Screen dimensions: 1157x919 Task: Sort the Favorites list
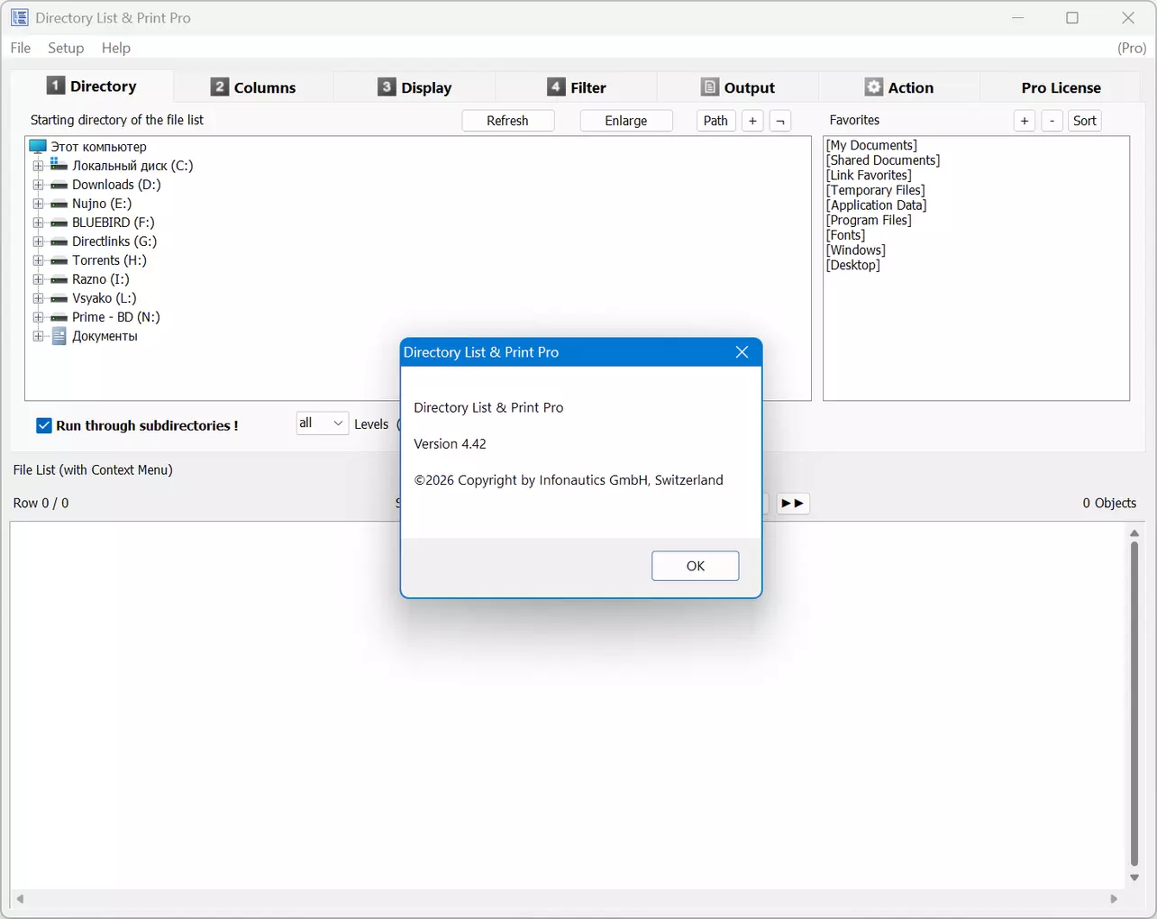(1085, 121)
